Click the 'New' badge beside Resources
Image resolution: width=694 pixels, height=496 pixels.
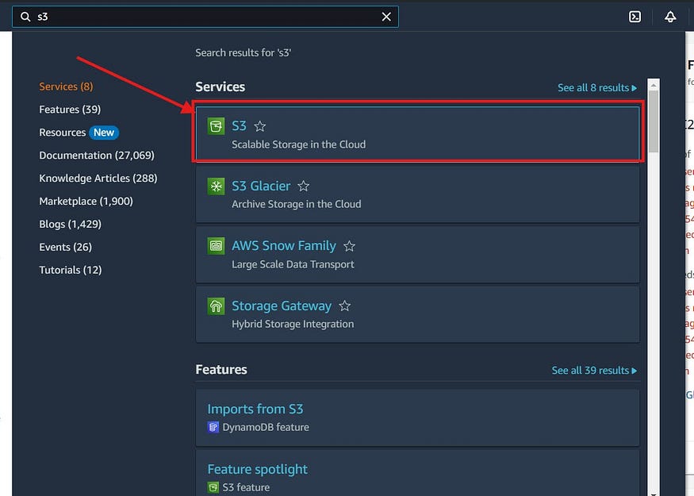click(104, 133)
